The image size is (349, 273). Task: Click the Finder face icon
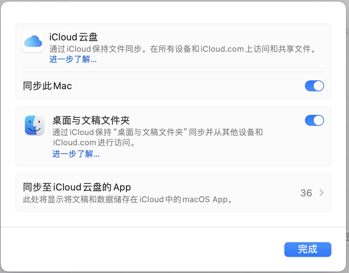tap(35, 125)
